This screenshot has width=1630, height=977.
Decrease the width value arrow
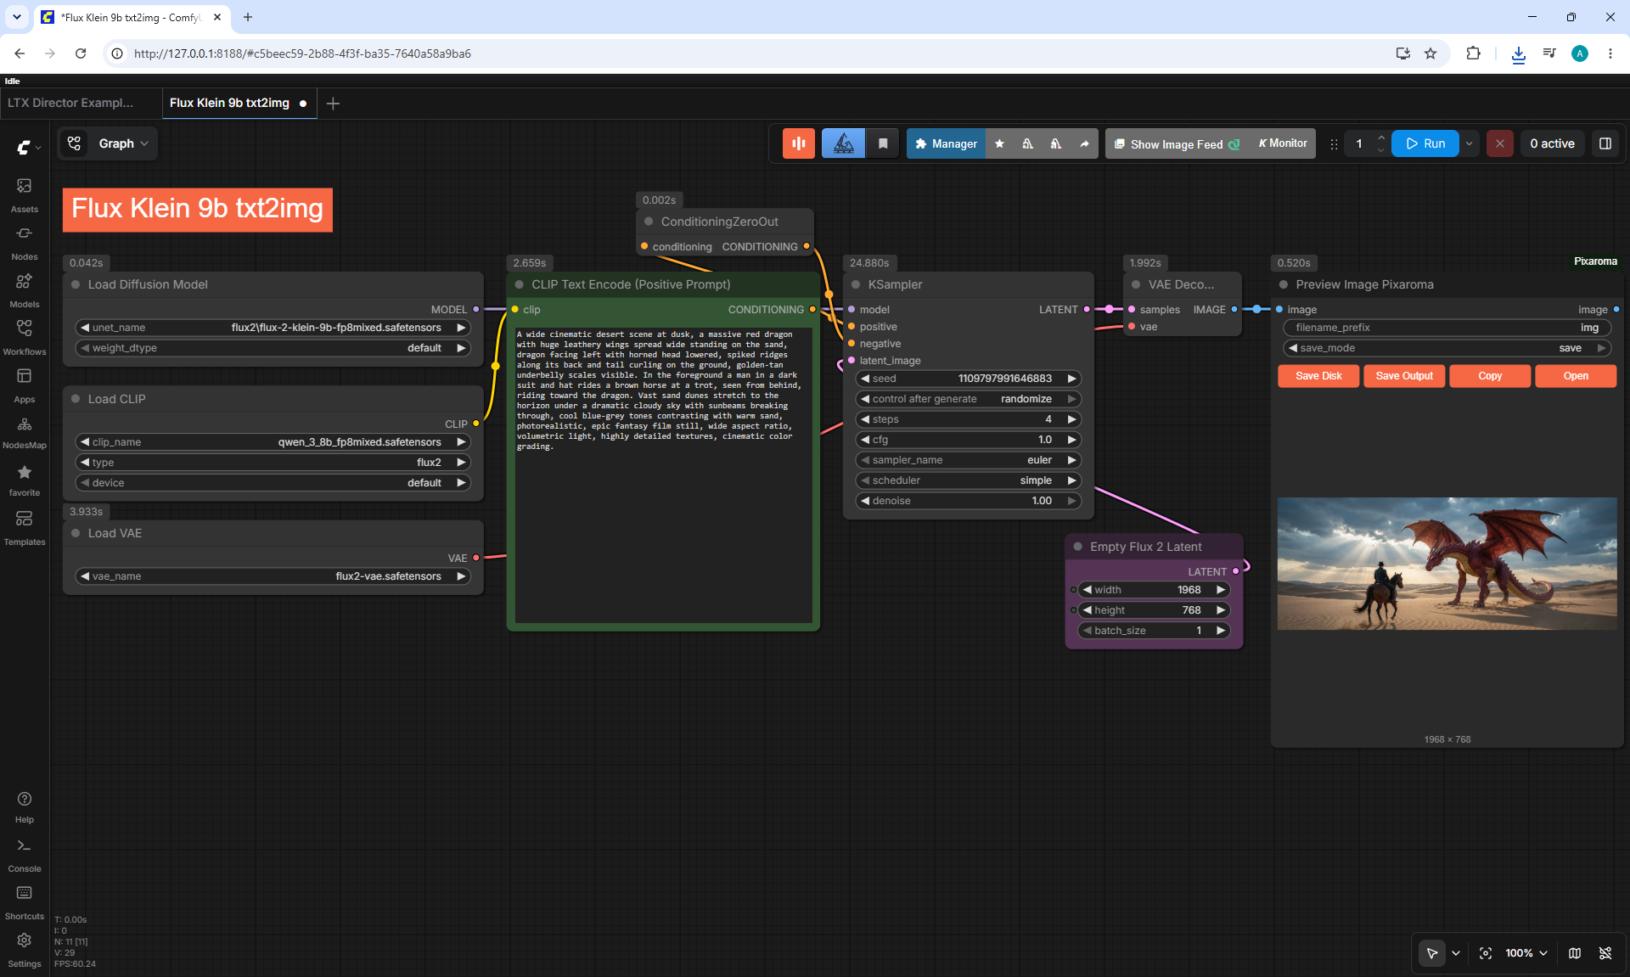[x=1088, y=590]
